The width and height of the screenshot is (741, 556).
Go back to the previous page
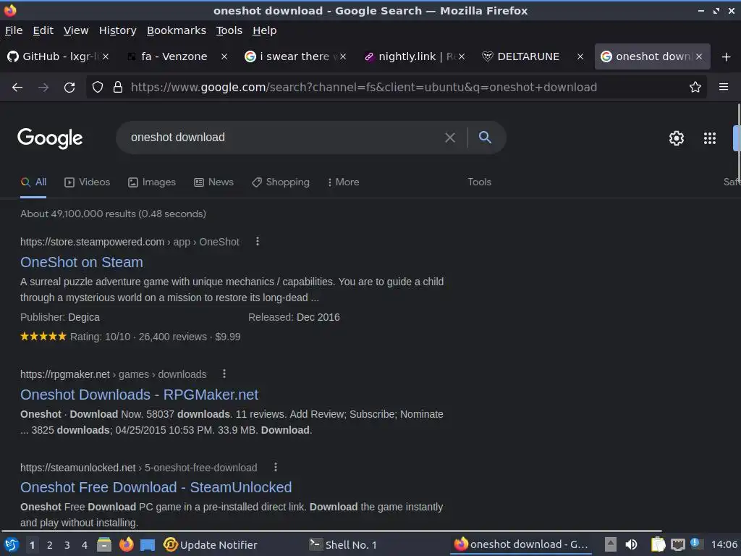(17, 87)
